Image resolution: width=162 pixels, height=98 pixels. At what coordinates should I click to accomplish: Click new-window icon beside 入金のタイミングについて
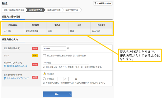click(x=5, y=78)
